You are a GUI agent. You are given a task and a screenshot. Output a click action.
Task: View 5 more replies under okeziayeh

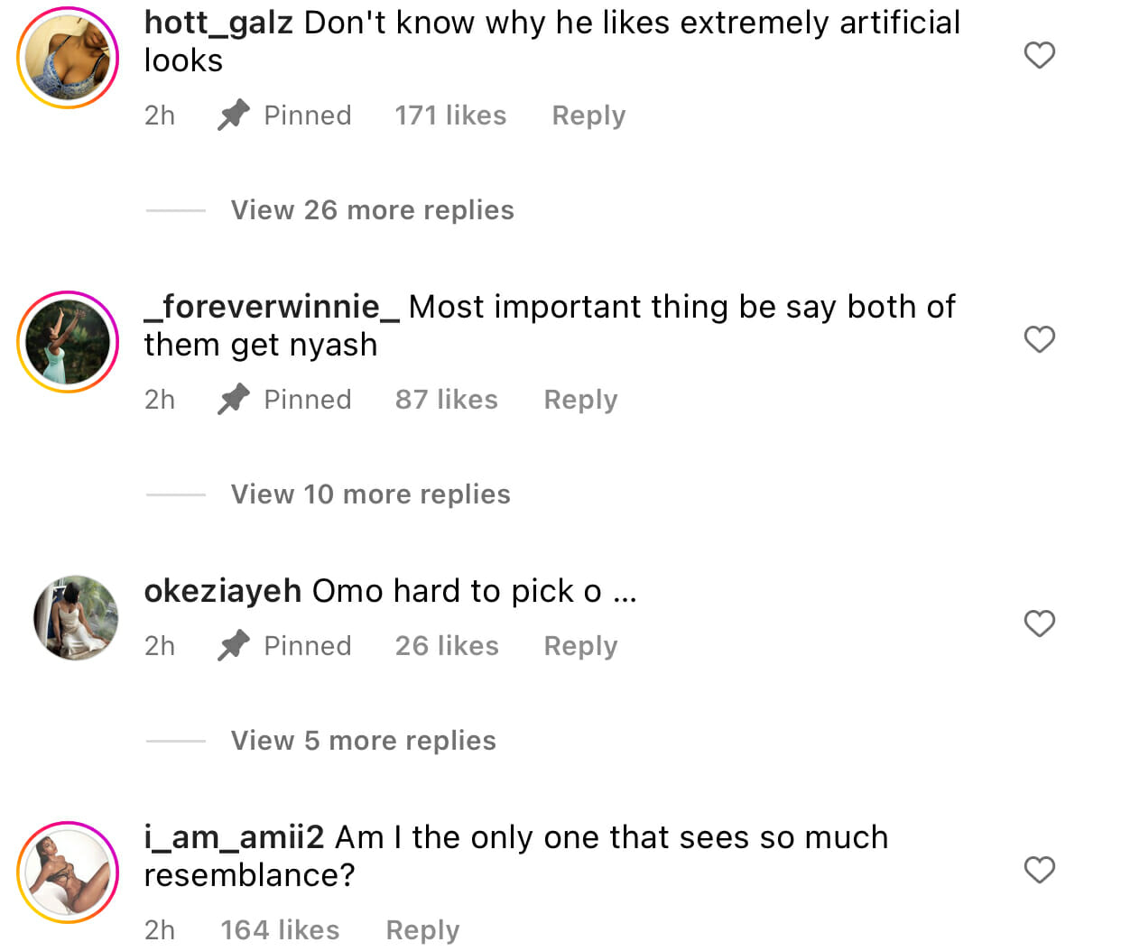(x=363, y=741)
